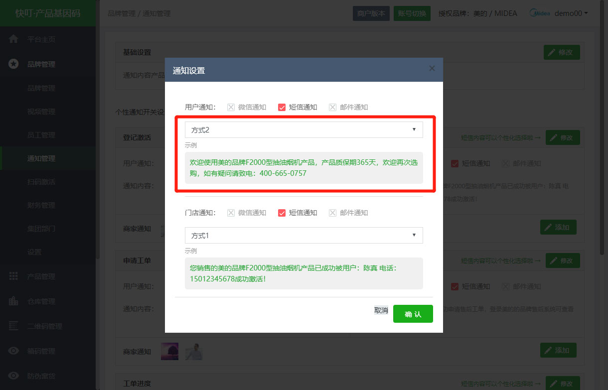Click 修改 button in 基础设置 panel
Image resolution: width=608 pixels, height=390 pixels.
point(562,52)
